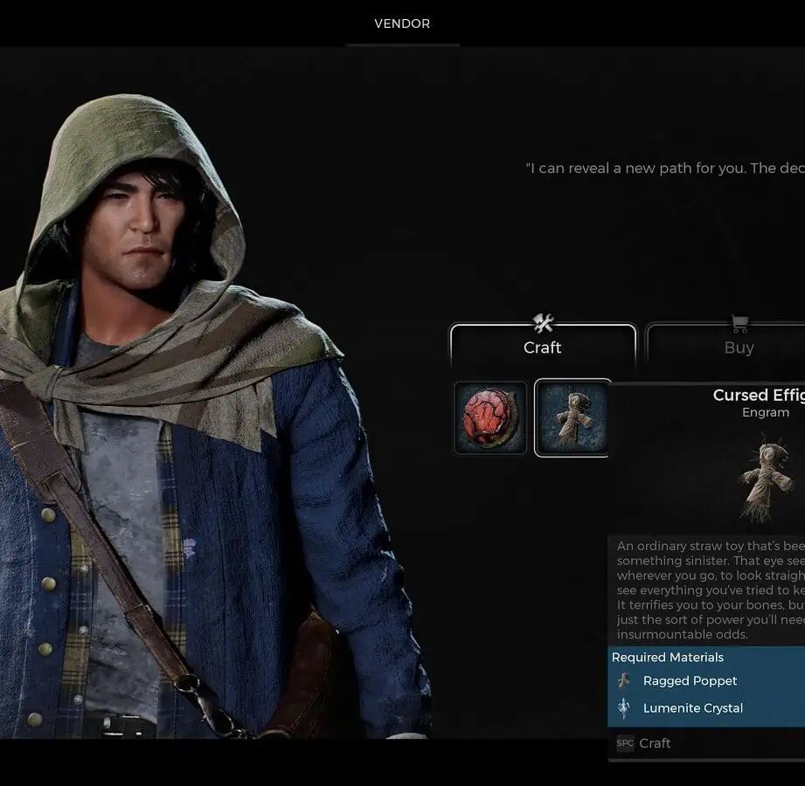Select the red heart relic item slot
The image size is (805, 786).
point(490,417)
